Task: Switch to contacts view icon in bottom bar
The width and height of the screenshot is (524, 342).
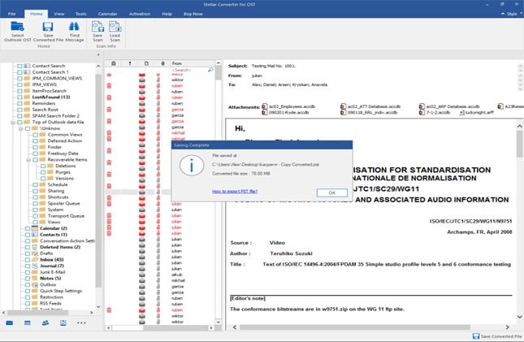Action: click(x=45, y=323)
